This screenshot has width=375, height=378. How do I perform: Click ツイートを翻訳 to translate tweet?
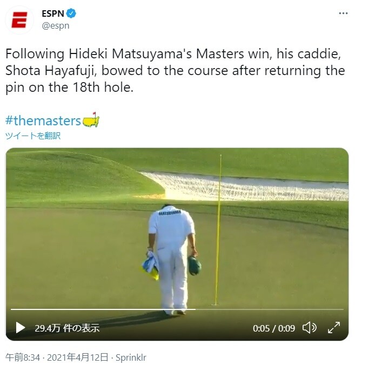point(33,136)
